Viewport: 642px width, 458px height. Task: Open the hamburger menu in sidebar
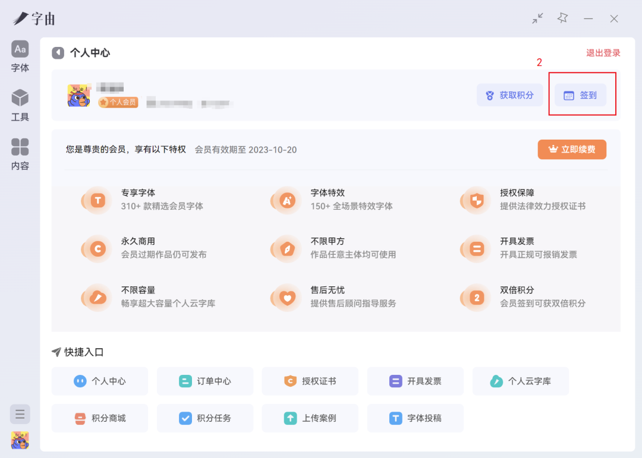pos(20,414)
